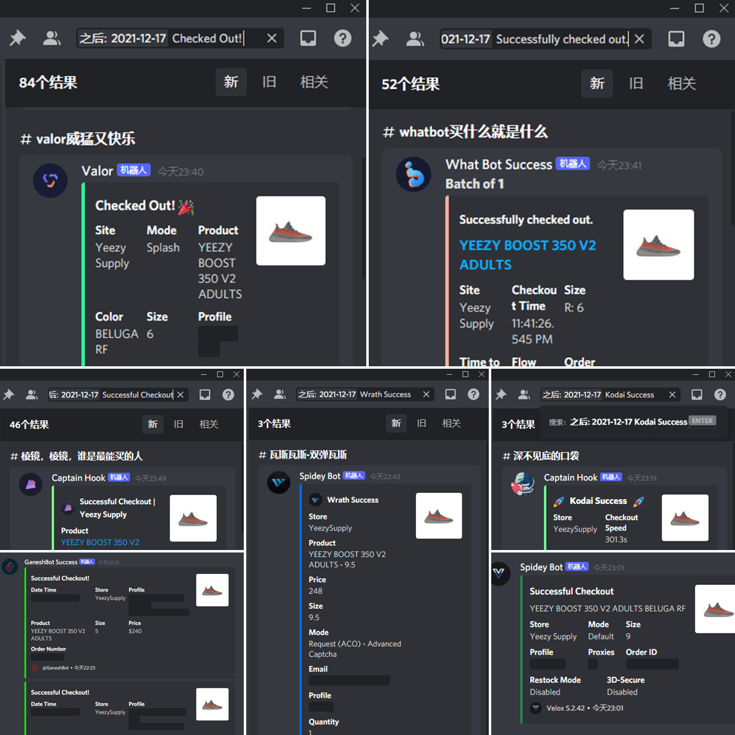The width and height of the screenshot is (735, 735).
Task: Open help in Successfully checked out window
Action: [711, 39]
